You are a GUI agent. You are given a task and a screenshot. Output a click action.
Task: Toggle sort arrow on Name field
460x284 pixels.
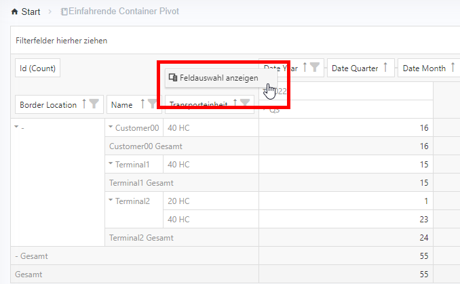[x=142, y=104]
